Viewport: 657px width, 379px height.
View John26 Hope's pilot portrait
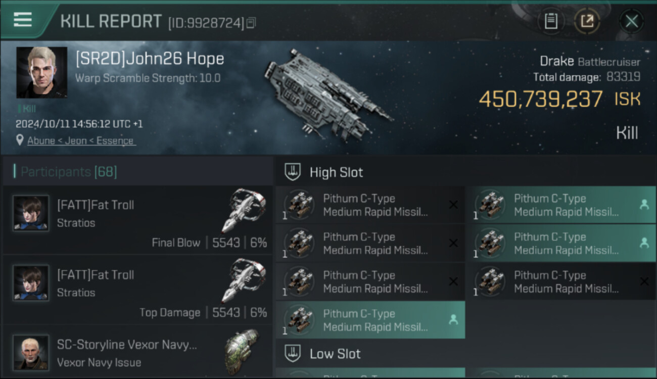pos(41,72)
